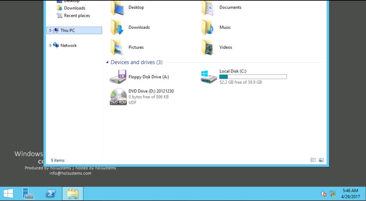Open the Desktop folder in main pane
This screenshot has width=366, height=201.
point(118,8)
